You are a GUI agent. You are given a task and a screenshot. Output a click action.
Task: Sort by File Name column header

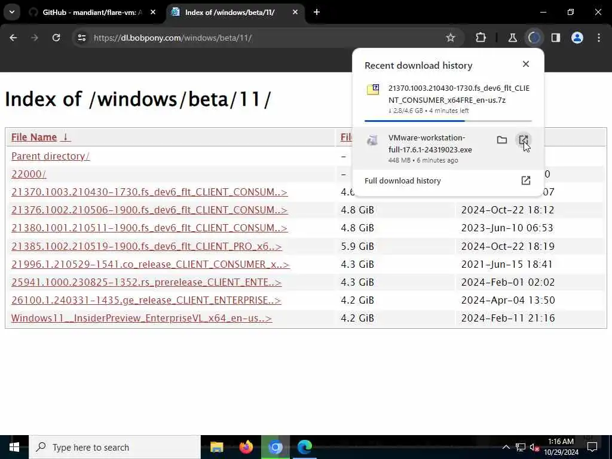(x=41, y=137)
